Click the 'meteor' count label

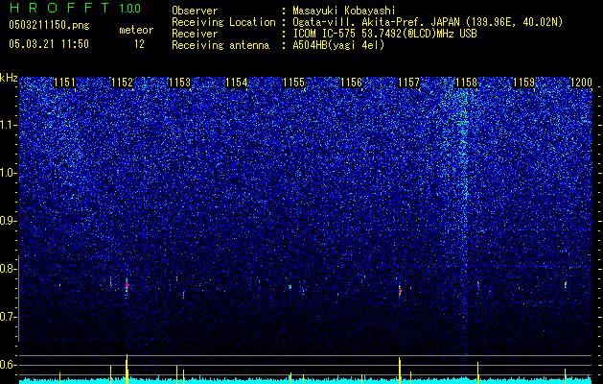(136, 30)
